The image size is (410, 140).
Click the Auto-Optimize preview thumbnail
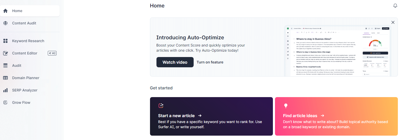point(337,51)
